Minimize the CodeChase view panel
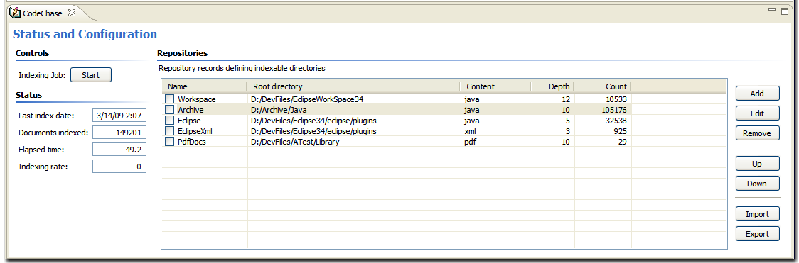Viewport: 799px width, 263px height. 771,10
